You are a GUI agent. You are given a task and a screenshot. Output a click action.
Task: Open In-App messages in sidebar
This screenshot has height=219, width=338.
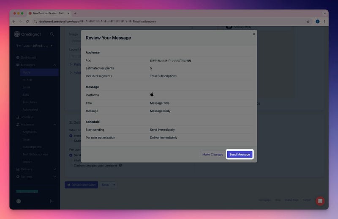27,80
